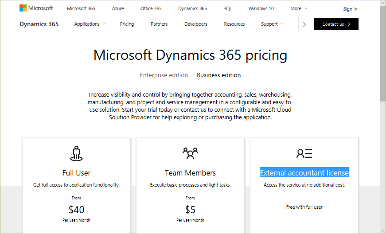Click the External accountant license icon

(x=304, y=153)
